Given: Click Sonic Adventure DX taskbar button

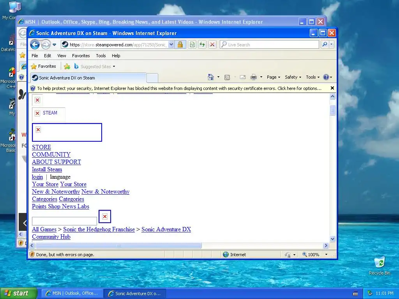Looking at the screenshot, I should (135, 294).
